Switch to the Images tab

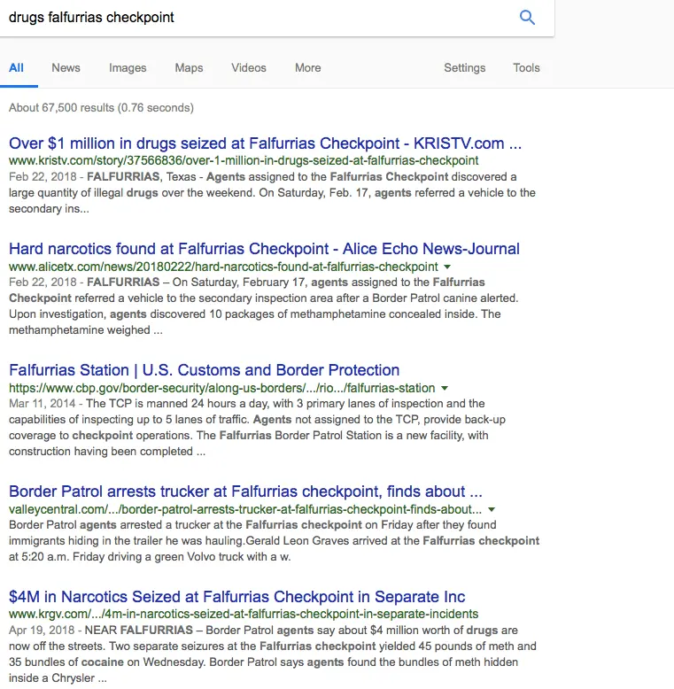click(128, 68)
